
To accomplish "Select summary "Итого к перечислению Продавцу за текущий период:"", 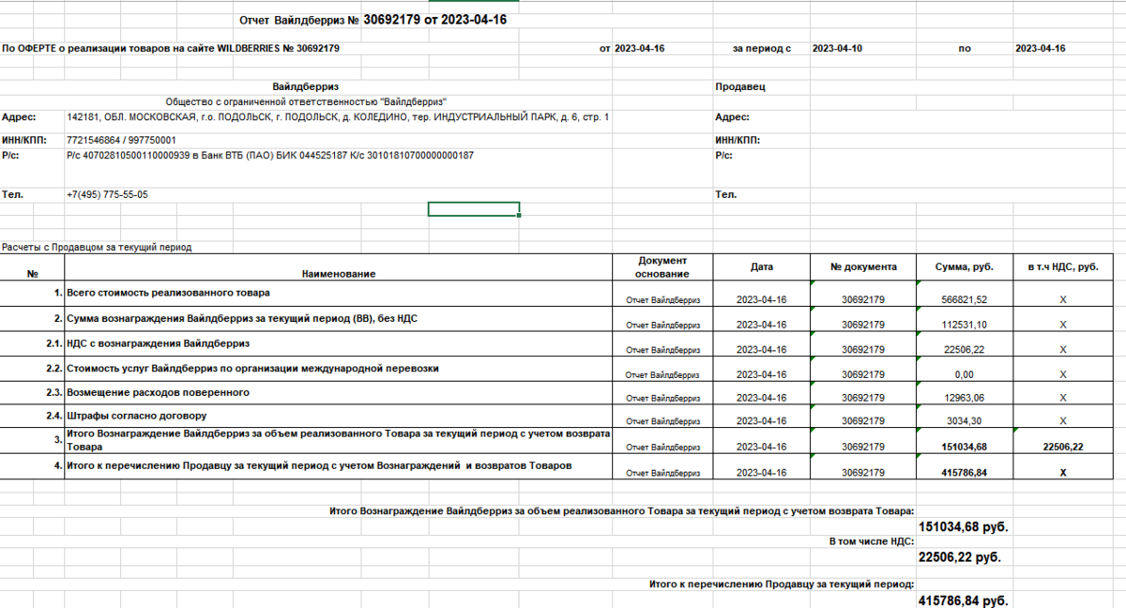I will pos(782,584).
